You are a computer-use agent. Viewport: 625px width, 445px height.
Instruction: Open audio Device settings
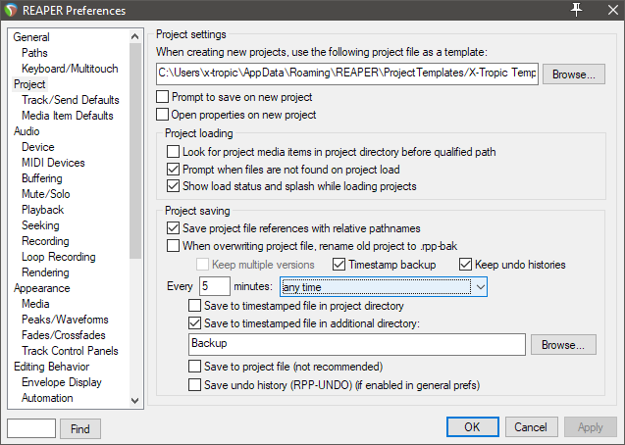click(38, 147)
